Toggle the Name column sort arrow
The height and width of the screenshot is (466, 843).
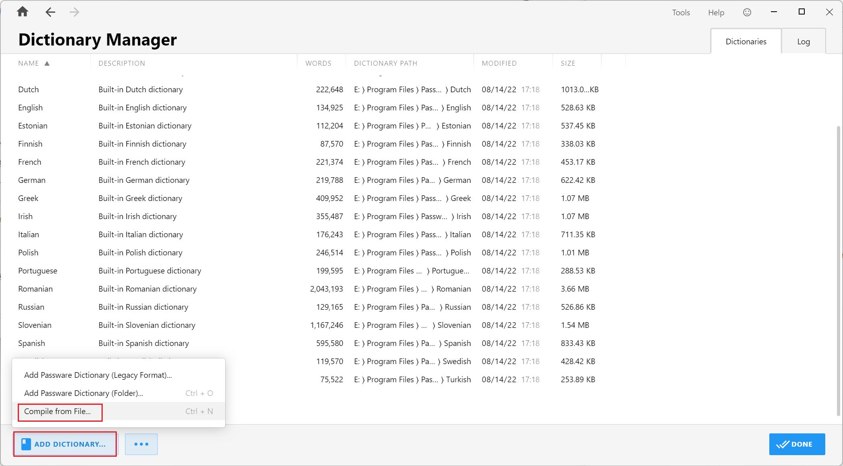click(x=47, y=63)
